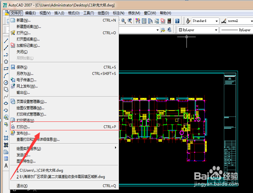This screenshot has height=193, width=253.
Task: Select the Spline curve tool
Action: click(6, 96)
